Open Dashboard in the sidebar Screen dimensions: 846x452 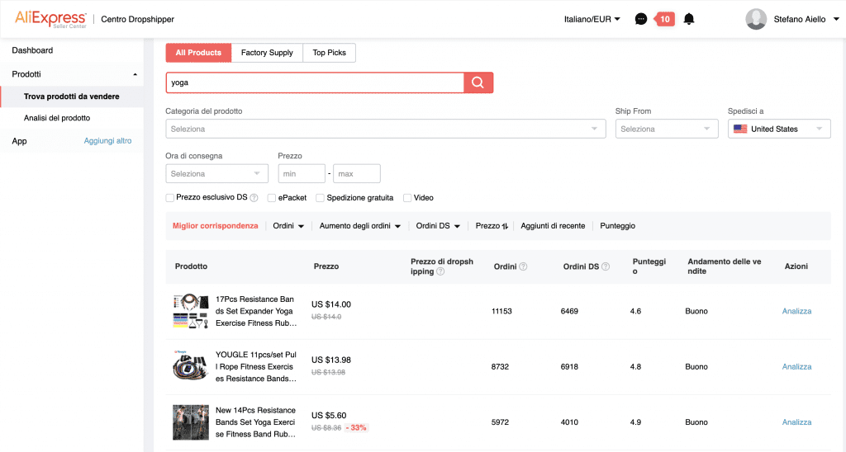[x=32, y=50]
